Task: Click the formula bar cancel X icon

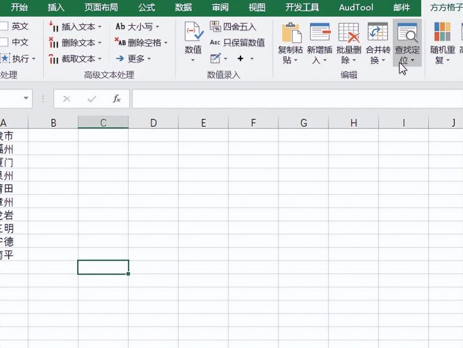Action: (x=67, y=98)
